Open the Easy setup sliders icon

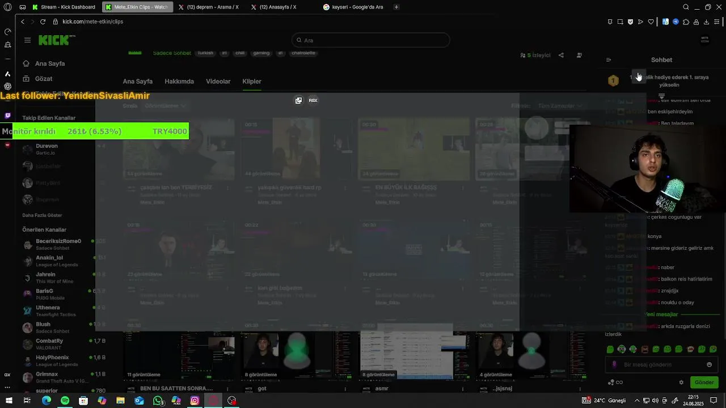pyautogui.click(x=717, y=22)
